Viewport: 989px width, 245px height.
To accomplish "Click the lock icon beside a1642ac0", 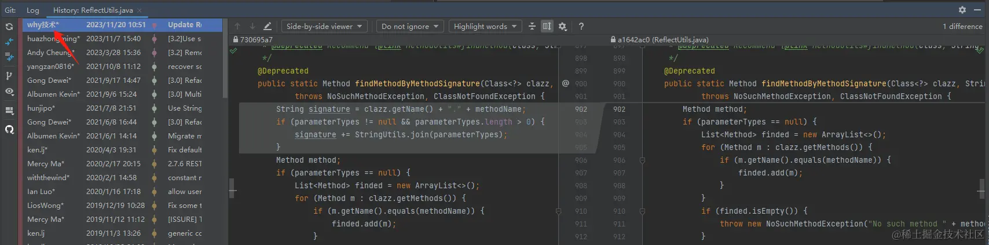I will 613,40.
